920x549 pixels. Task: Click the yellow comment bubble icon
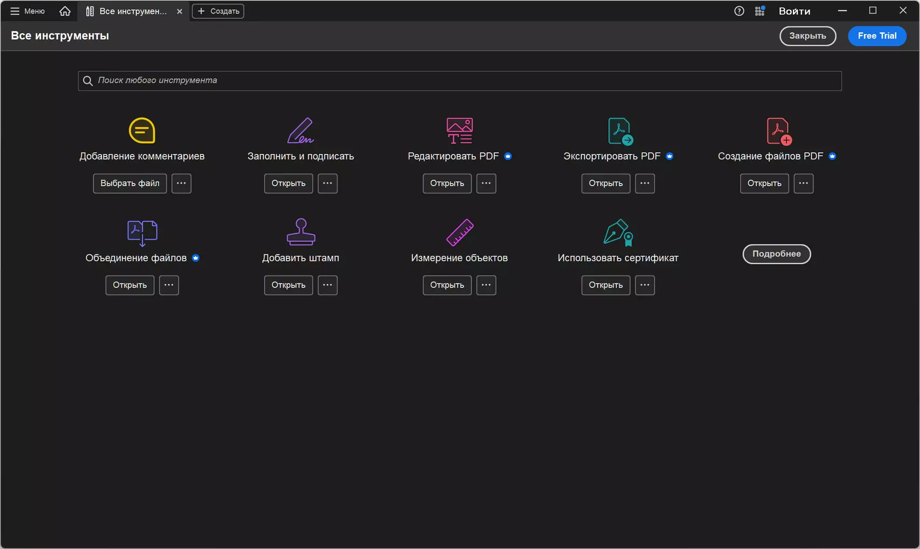142,130
